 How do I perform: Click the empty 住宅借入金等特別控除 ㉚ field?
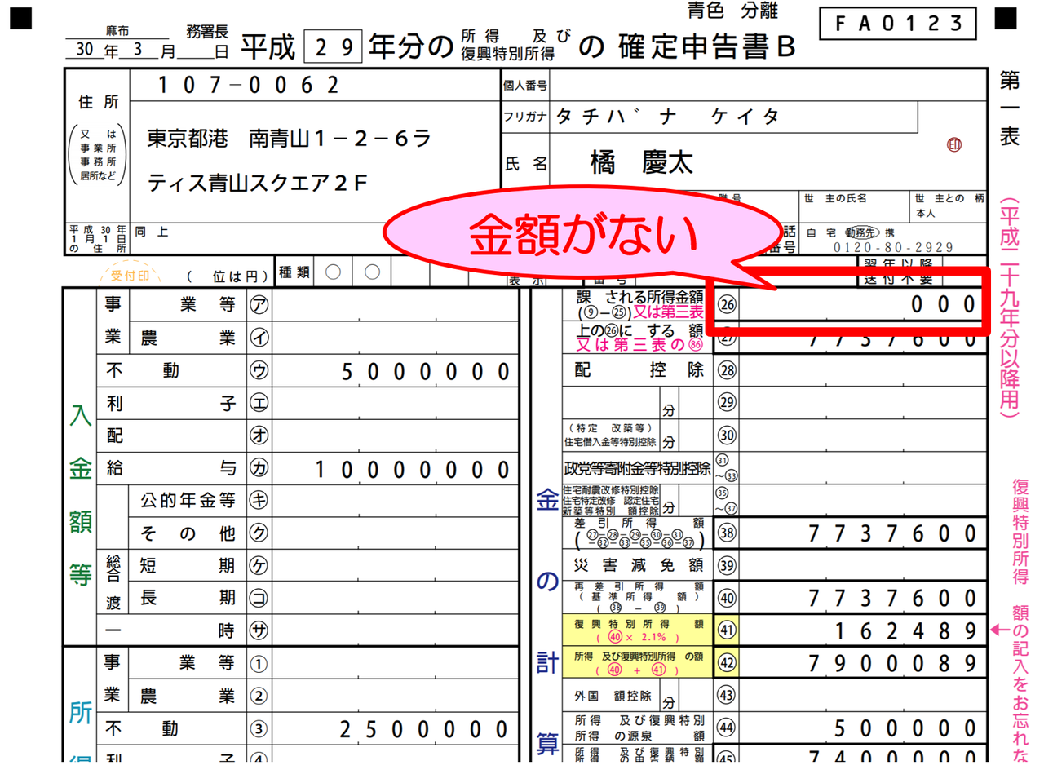pos(863,435)
